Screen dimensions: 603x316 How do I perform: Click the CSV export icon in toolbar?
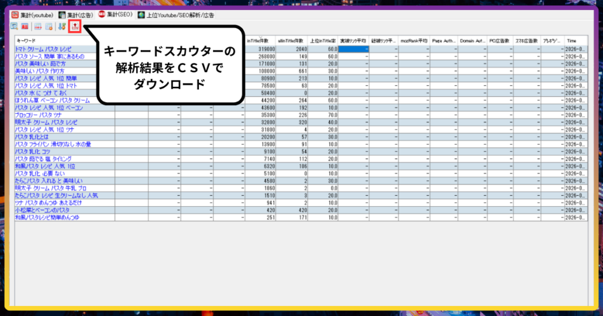tap(75, 26)
